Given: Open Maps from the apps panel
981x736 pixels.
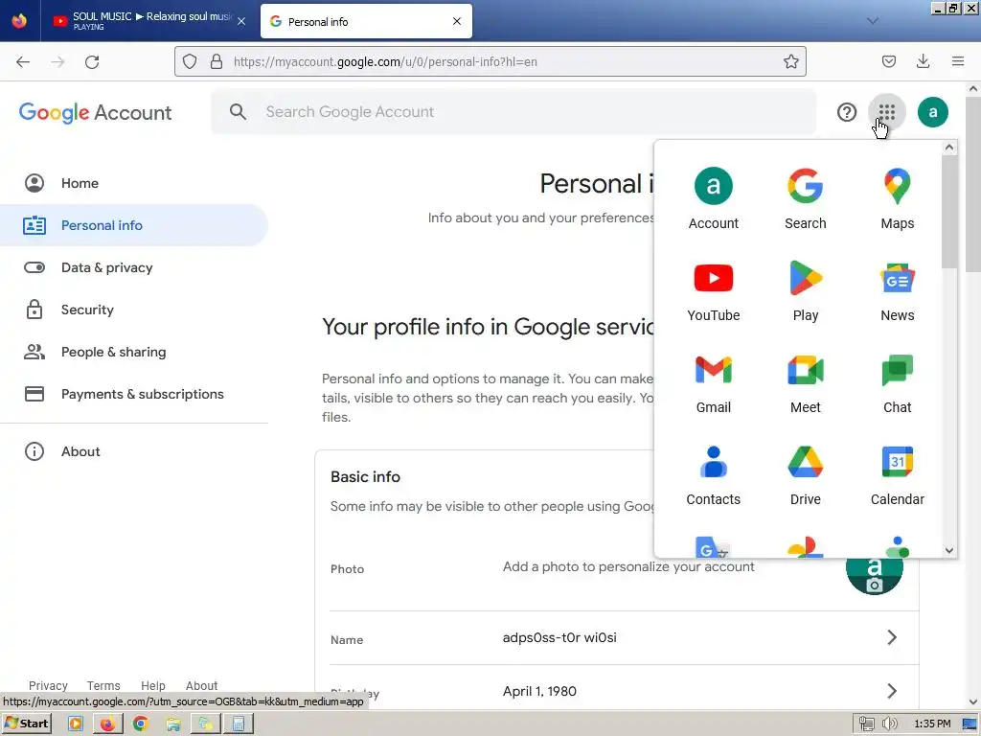Looking at the screenshot, I should click(x=897, y=199).
